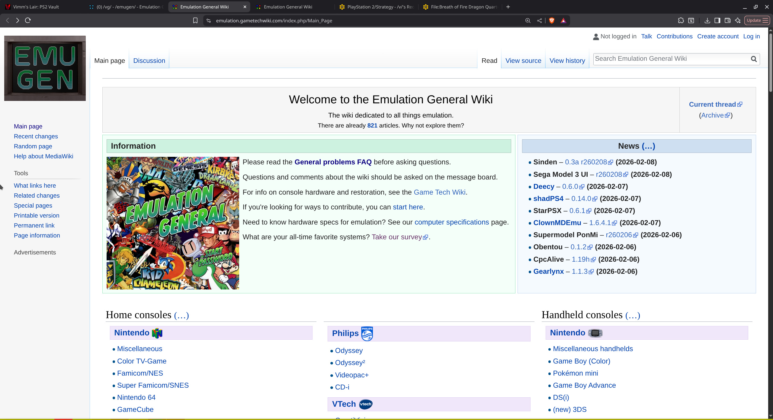Expand Home consoles (…) link
Screen dimensions: 773x420
(181, 315)
